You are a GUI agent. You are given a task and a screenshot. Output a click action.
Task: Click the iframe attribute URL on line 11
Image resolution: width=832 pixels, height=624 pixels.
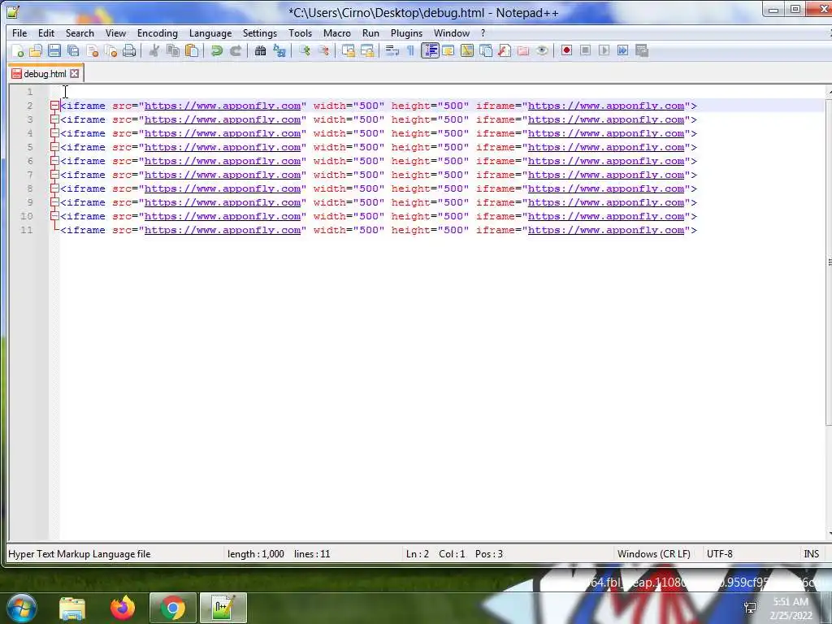point(606,230)
